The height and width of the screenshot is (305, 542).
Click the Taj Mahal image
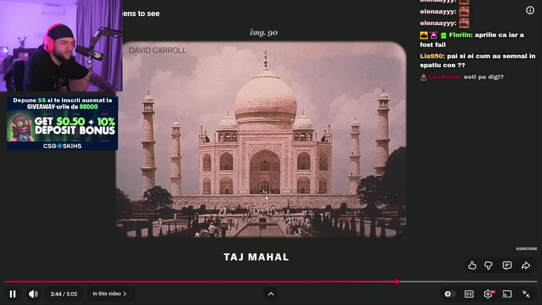coord(261,139)
